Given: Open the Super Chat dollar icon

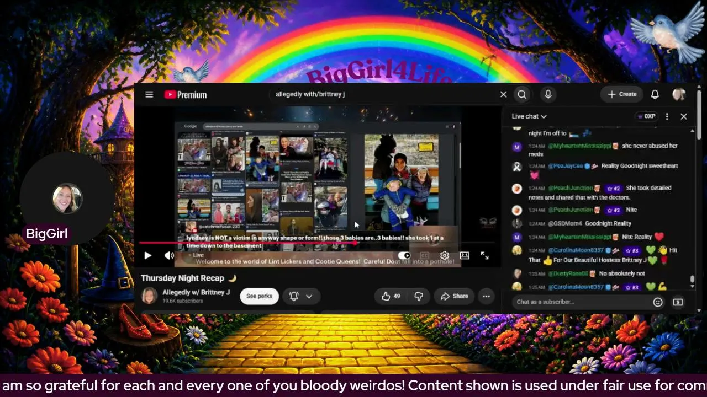Looking at the screenshot, I should [678, 302].
